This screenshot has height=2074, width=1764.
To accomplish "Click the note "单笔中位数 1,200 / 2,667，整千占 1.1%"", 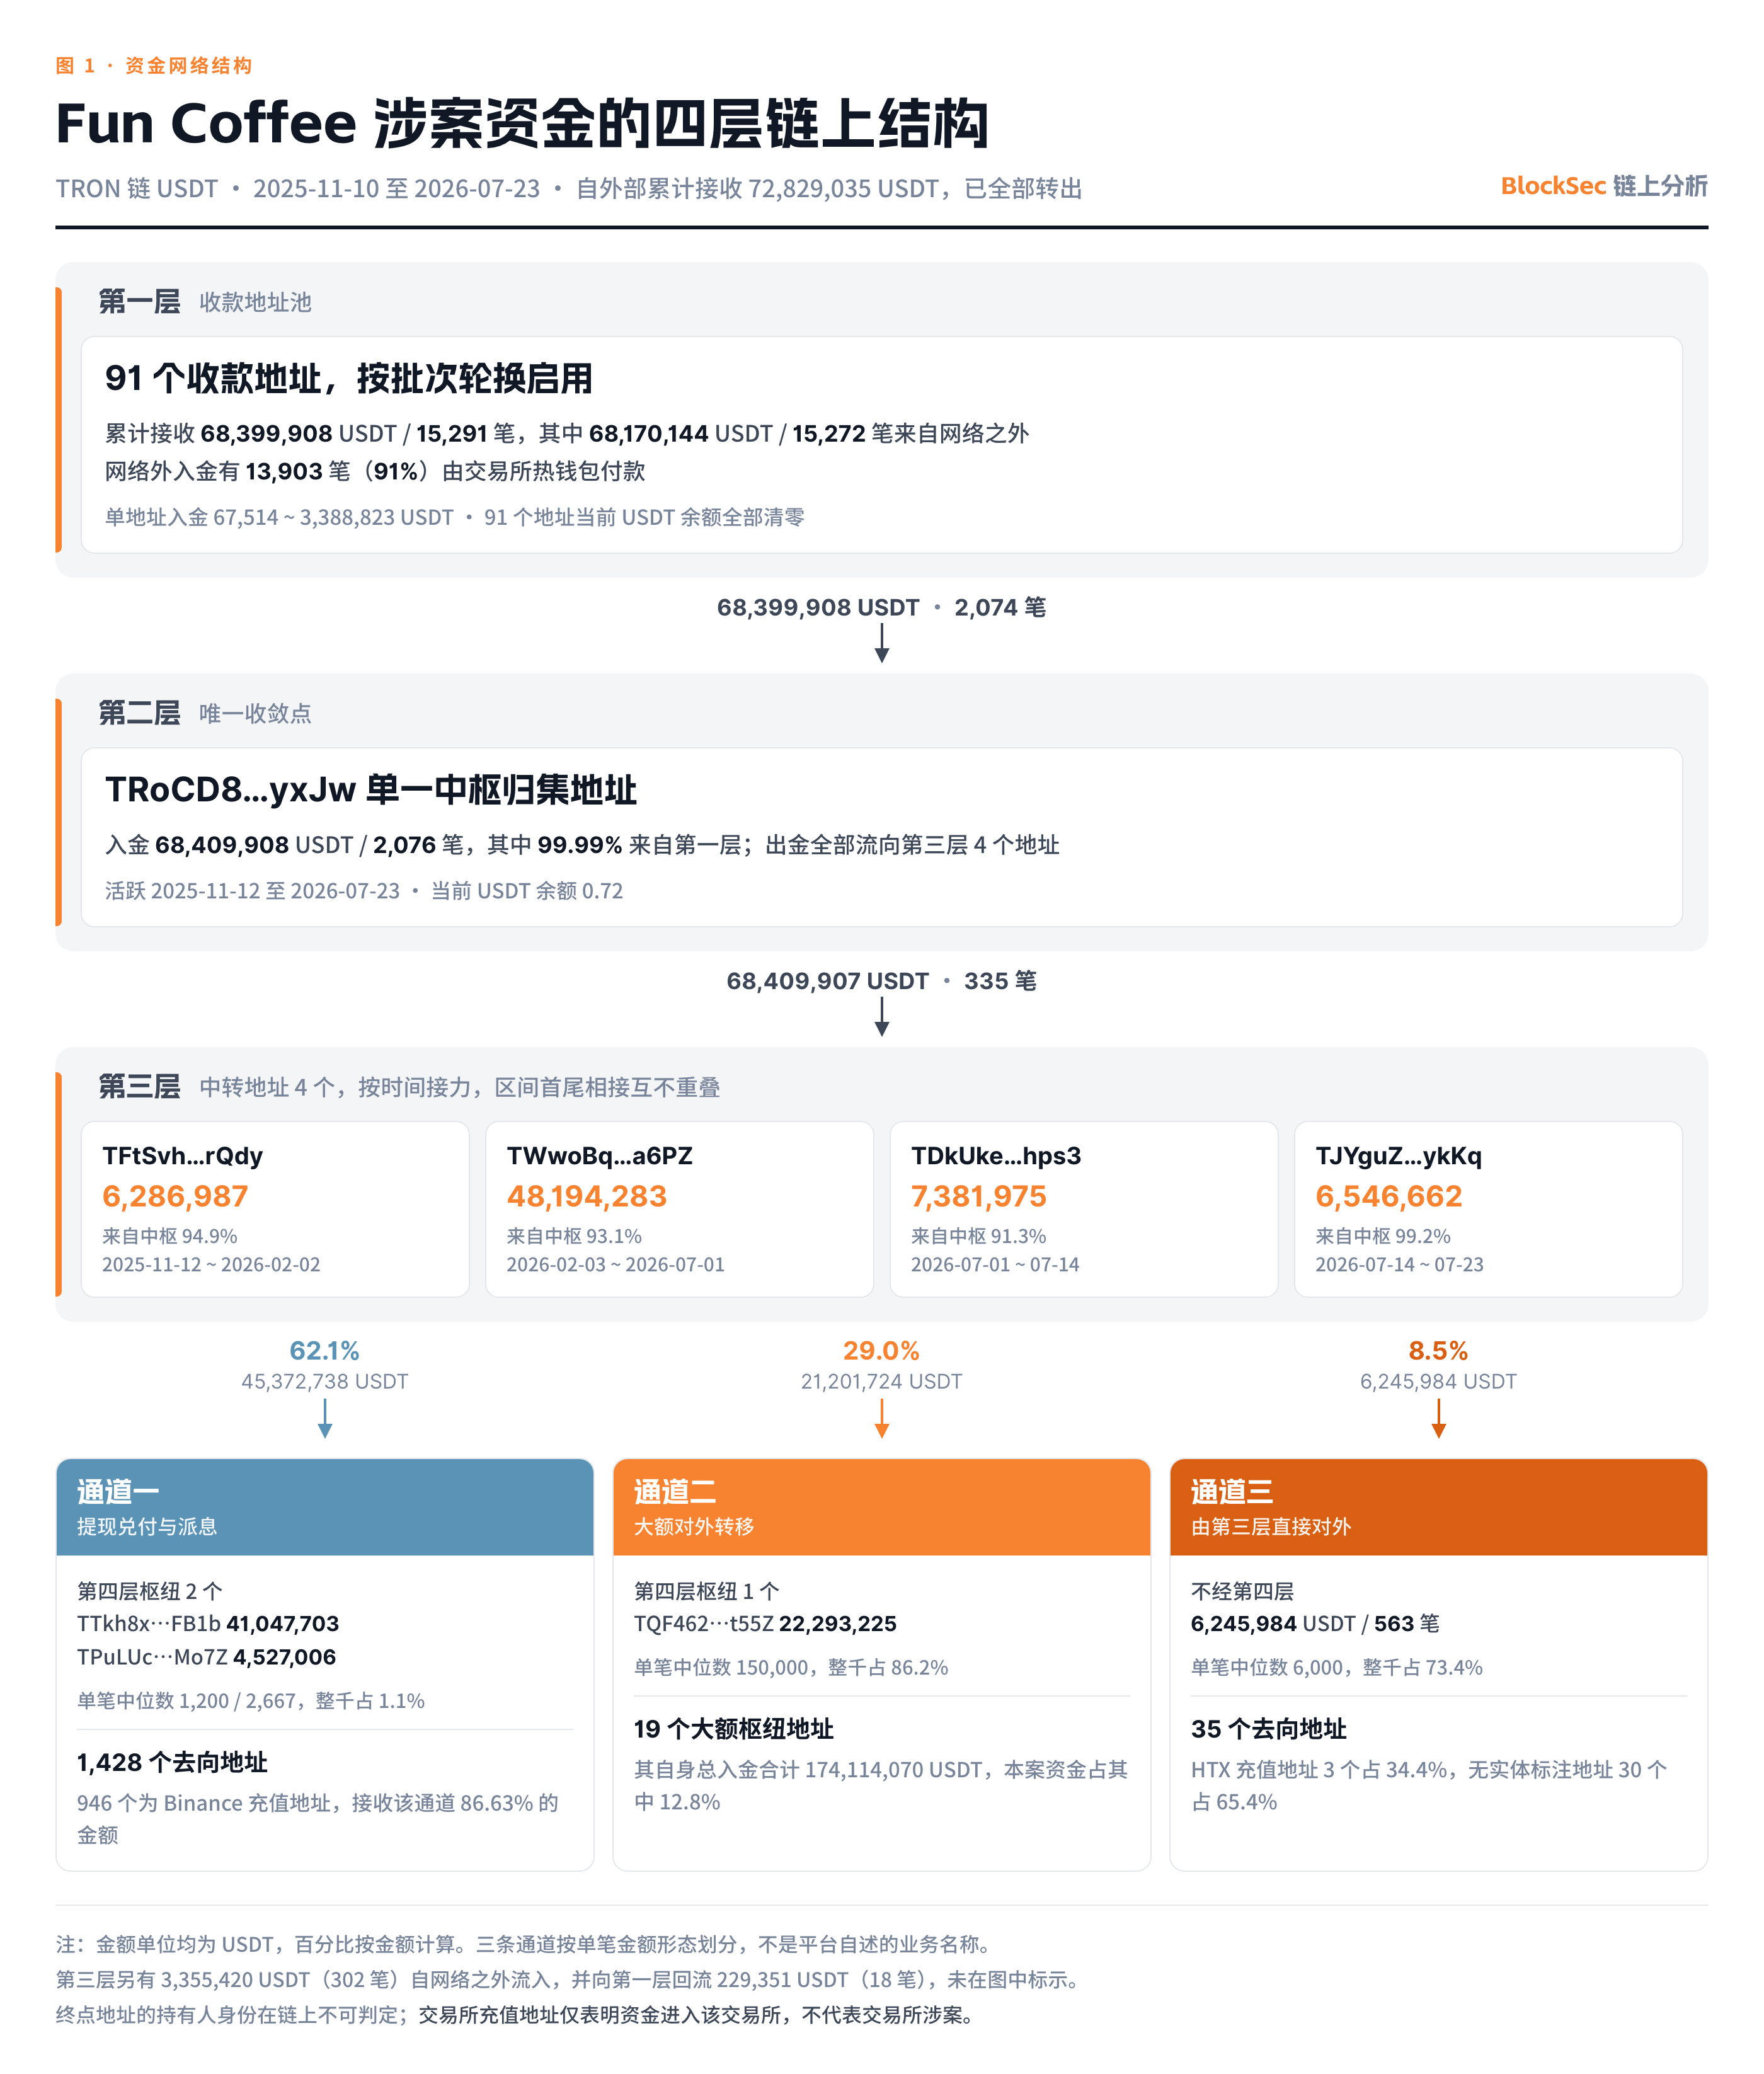I will pos(251,1700).
